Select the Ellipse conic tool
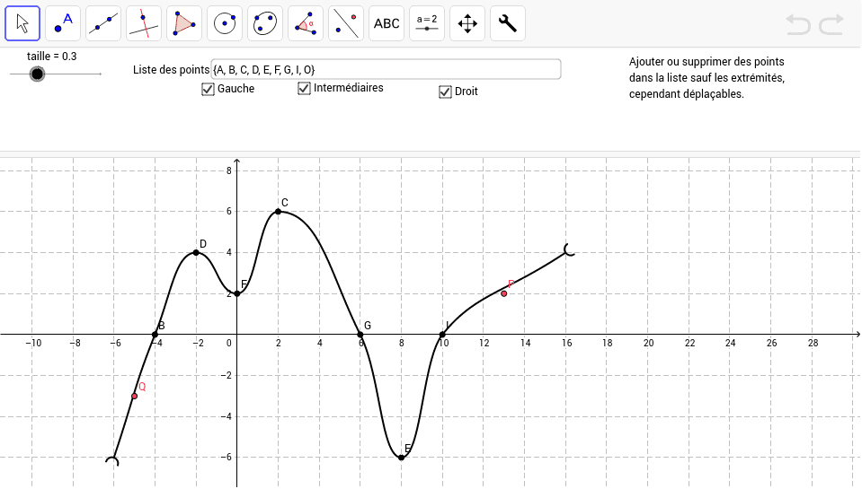 pos(265,23)
